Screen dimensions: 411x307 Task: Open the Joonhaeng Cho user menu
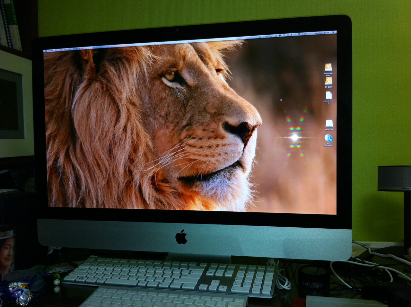[322, 33]
